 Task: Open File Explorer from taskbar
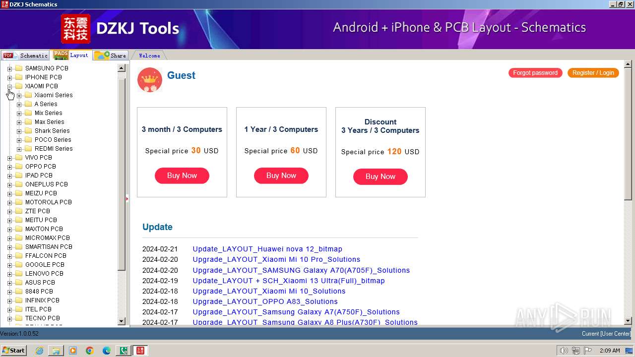tap(56, 351)
